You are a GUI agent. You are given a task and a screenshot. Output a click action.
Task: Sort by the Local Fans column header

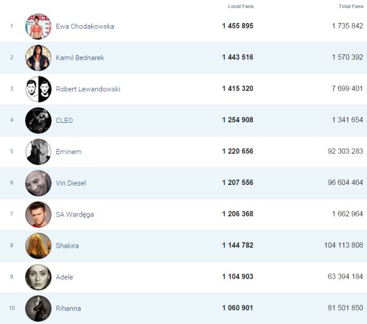click(x=240, y=6)
